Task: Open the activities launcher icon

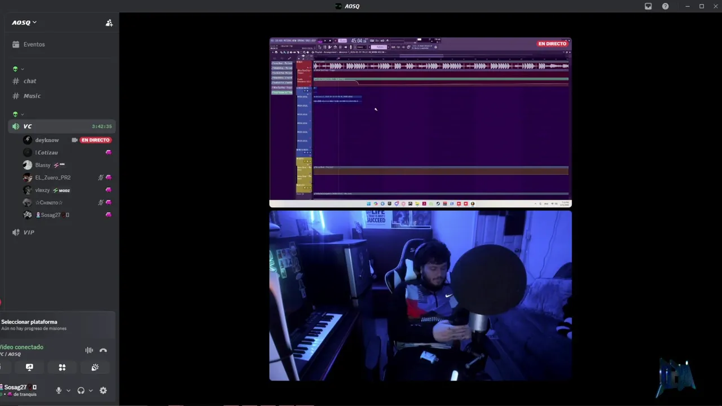Action: 62,367
